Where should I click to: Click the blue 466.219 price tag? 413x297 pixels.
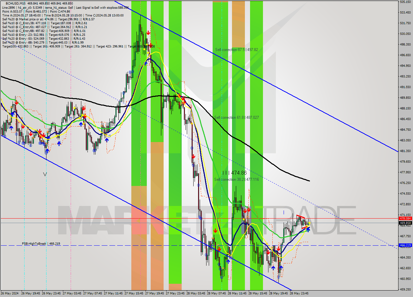tap(405, 245)
